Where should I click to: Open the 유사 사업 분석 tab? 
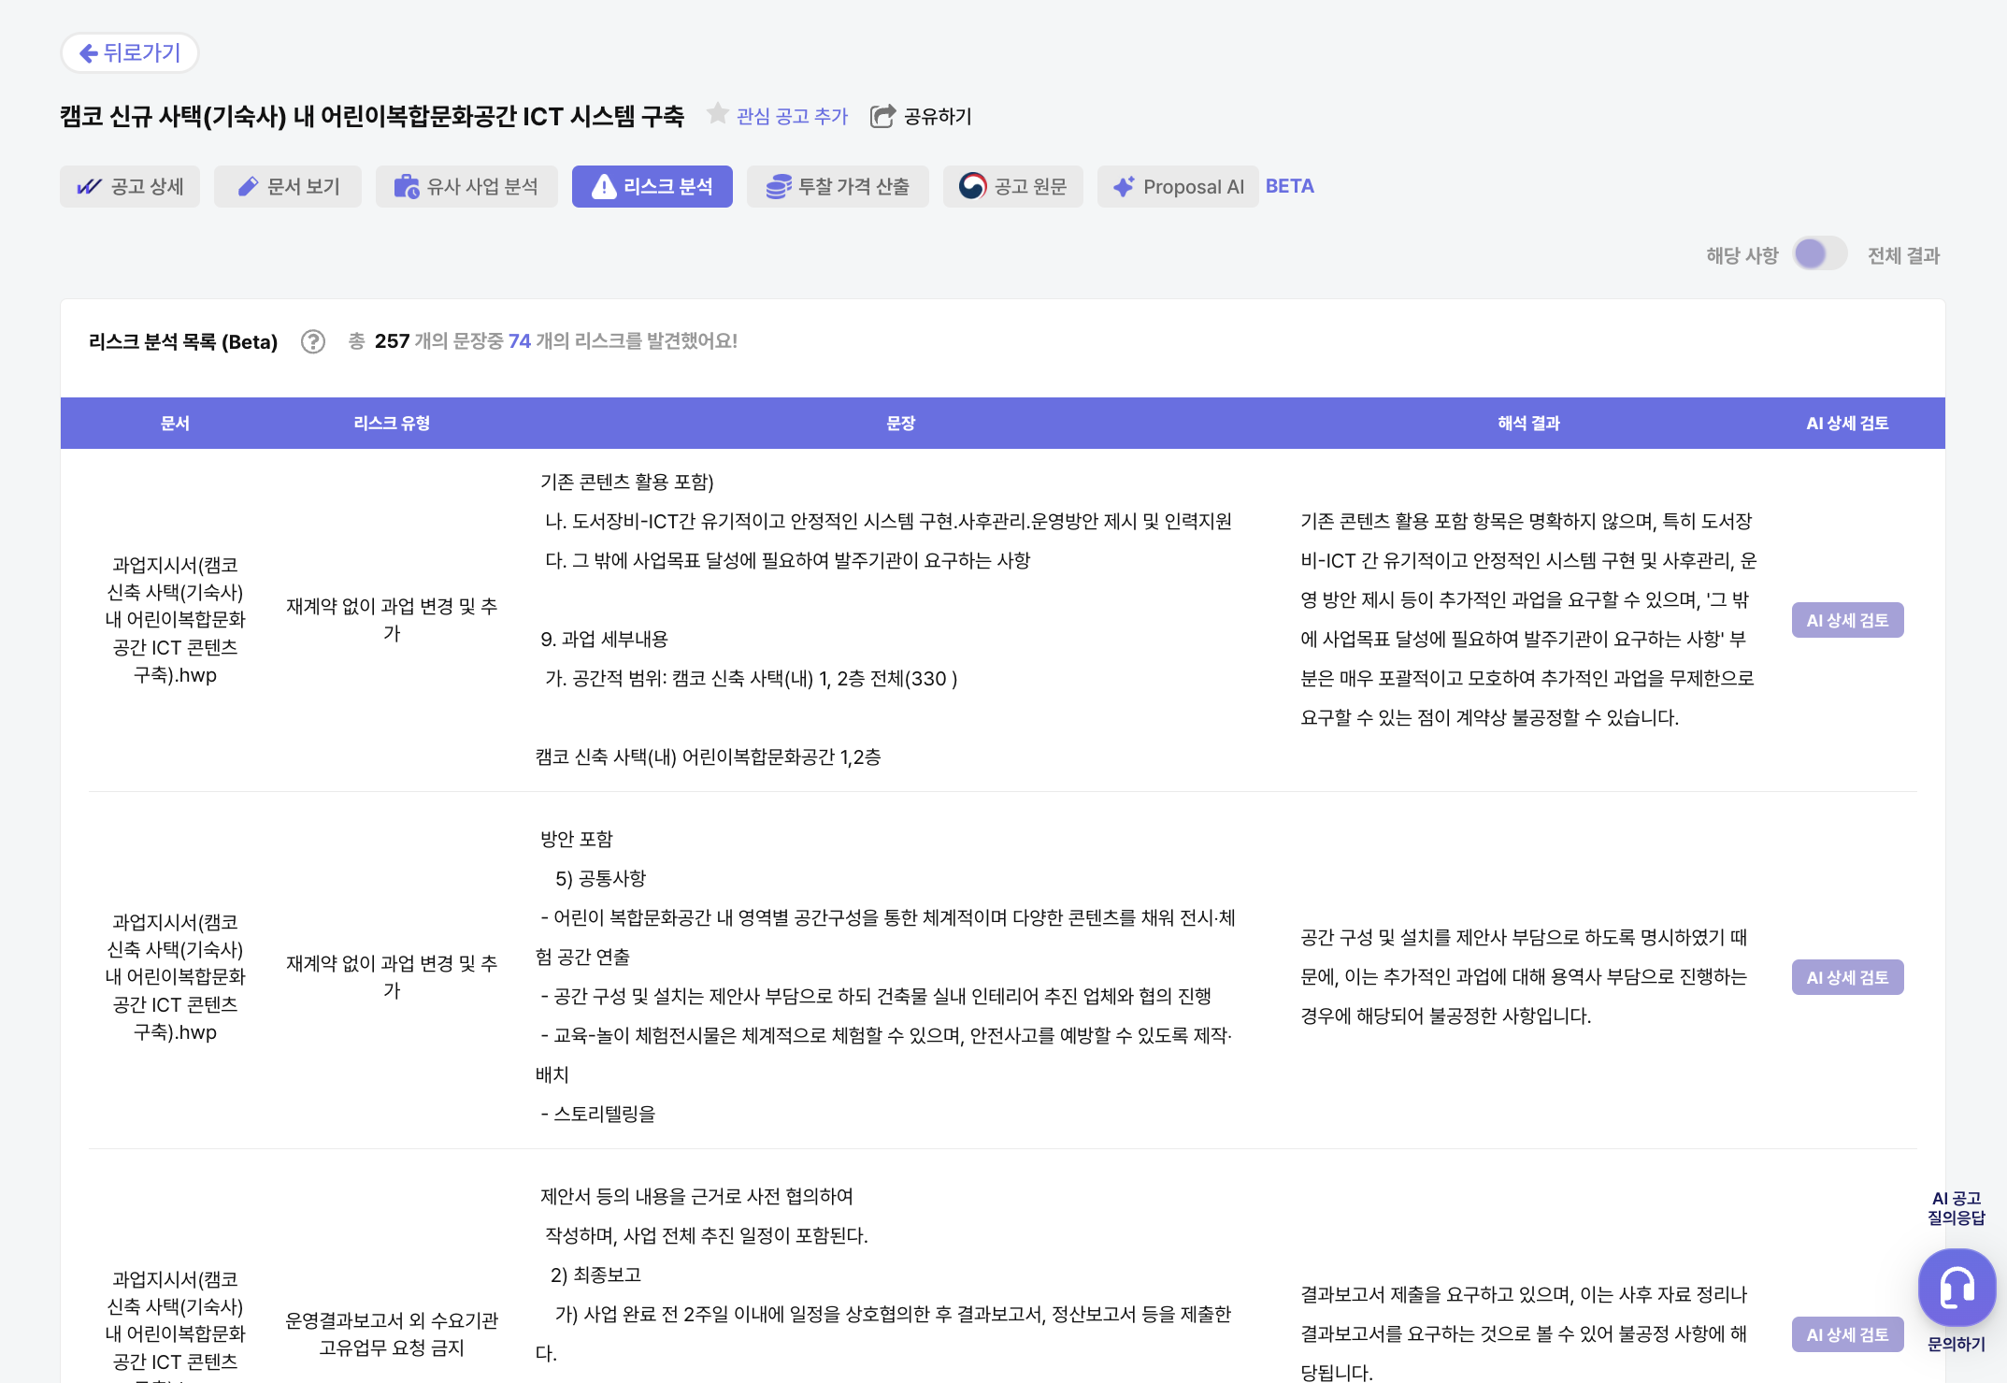466,186
